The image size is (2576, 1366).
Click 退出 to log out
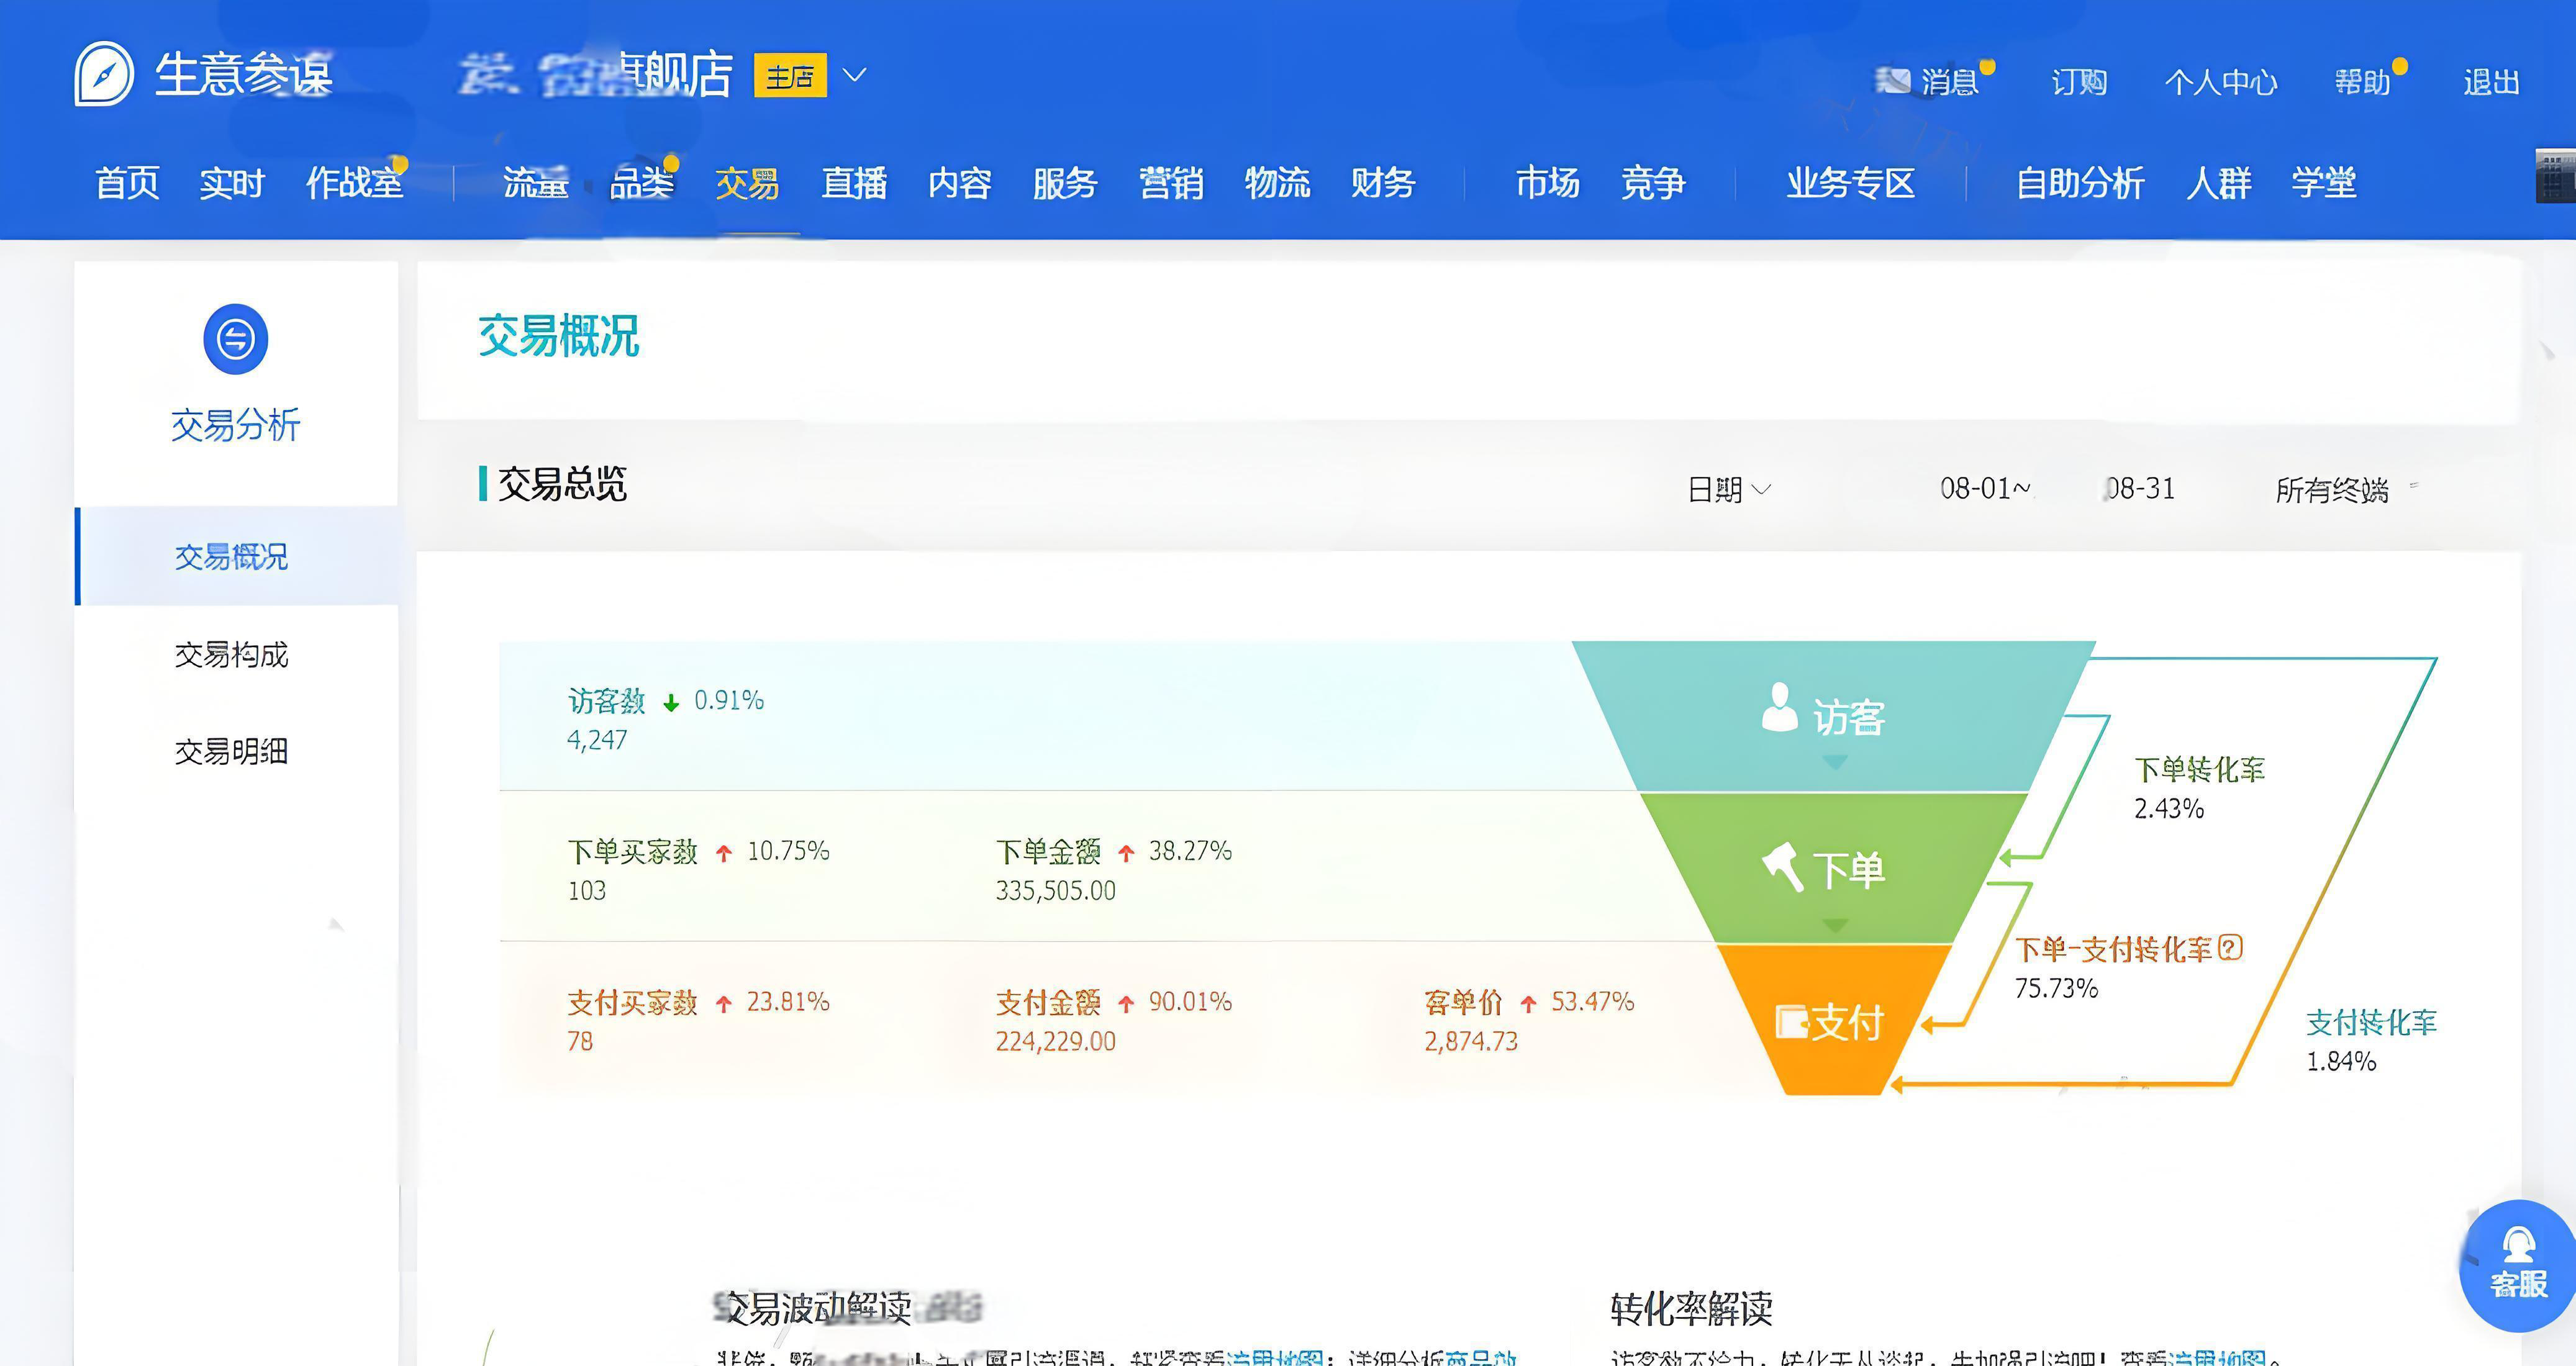[x=2491, y=82]
